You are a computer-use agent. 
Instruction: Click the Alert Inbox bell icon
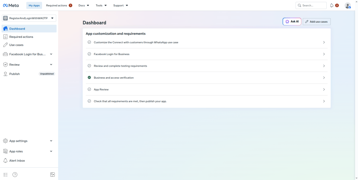pos(5,161)
